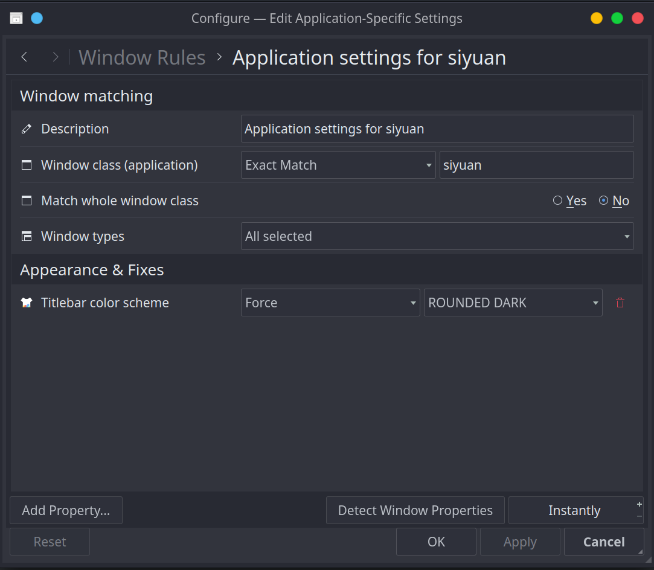Screen dimensions: 654x570
Task: Click the window menu icon in titlebar
Action: tap(16, 18)
